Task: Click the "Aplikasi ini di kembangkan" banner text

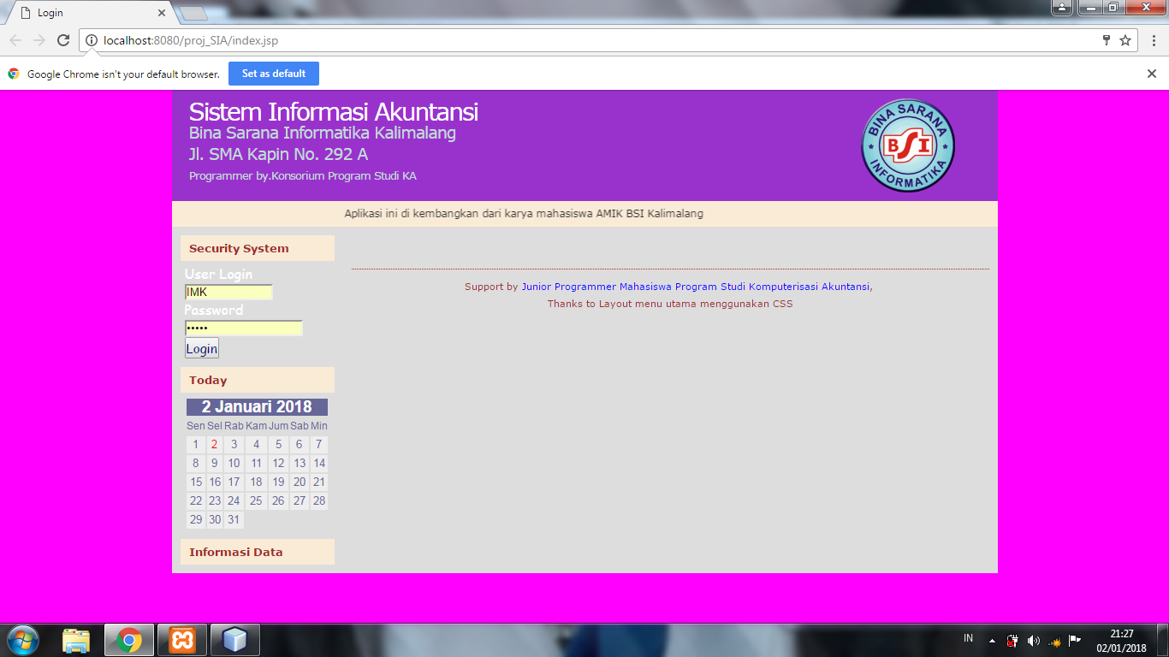Action: click(524, 214)
